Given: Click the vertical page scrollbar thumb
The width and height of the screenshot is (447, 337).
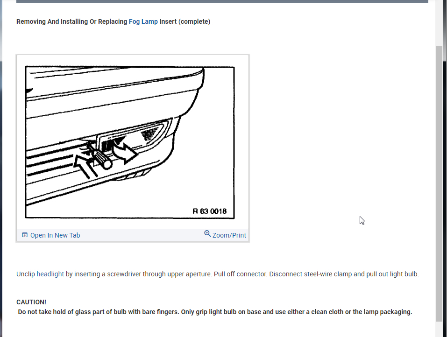Looking at the screenshot, I should click(x=440, y=184).
